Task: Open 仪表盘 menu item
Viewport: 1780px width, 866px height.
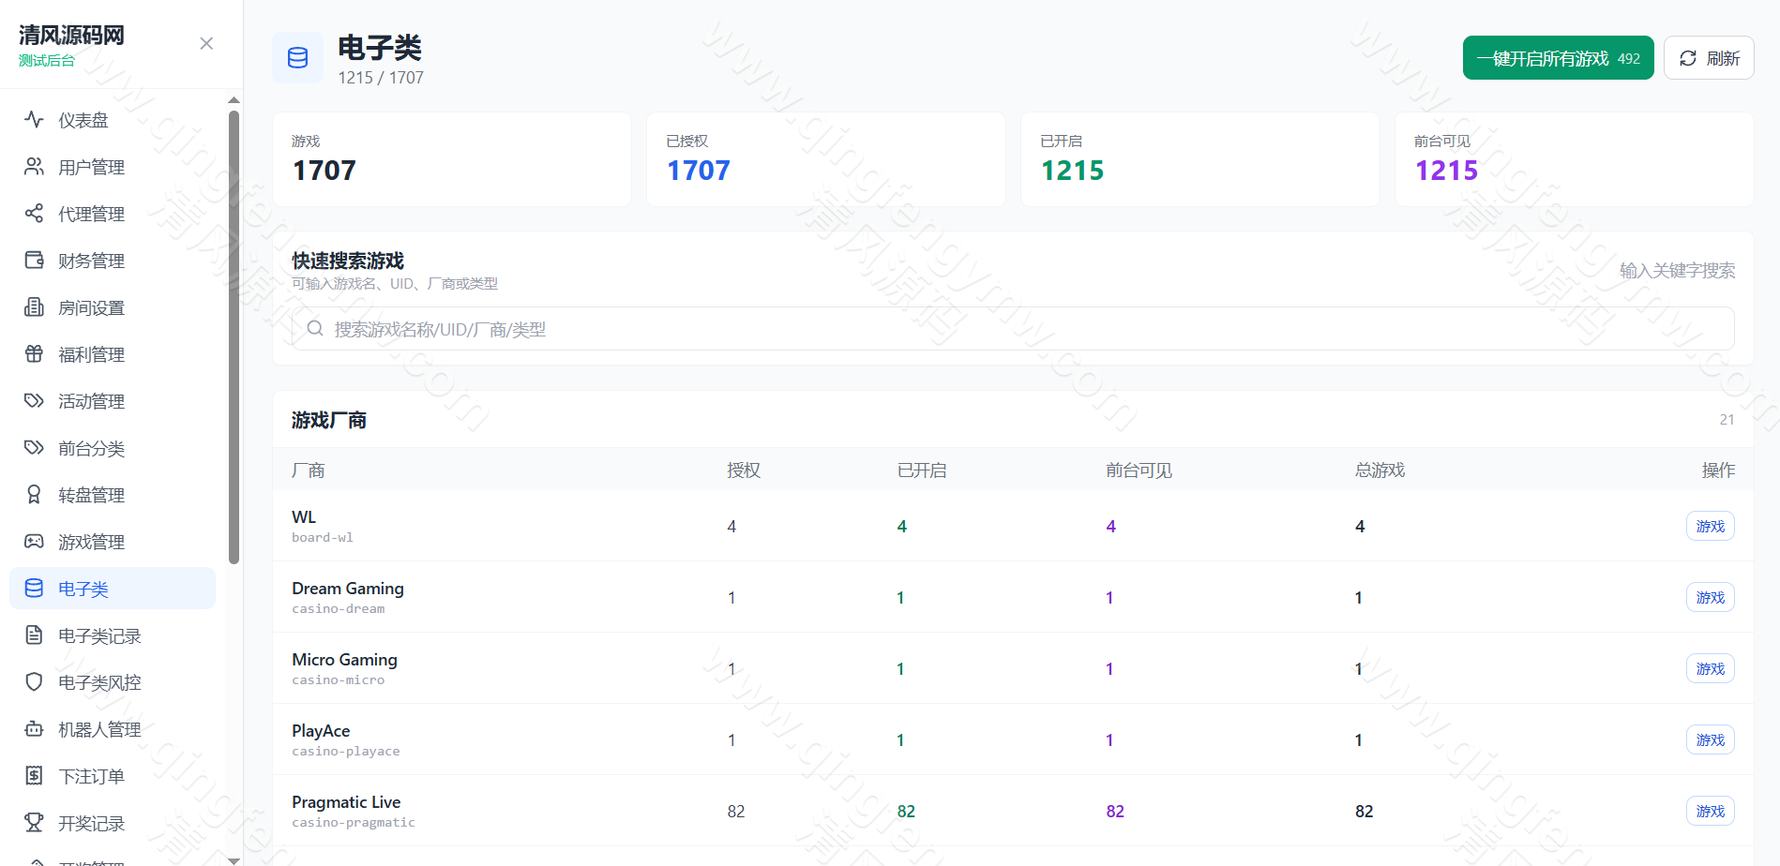Action: tap(113, 120)
